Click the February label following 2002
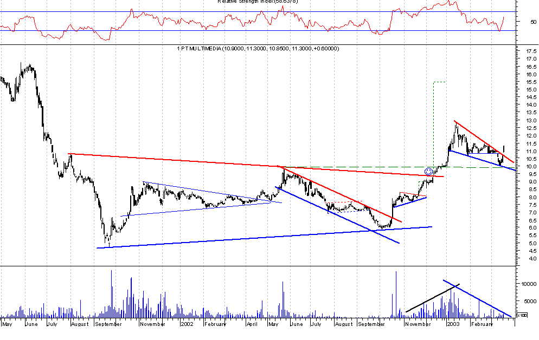The height and width of the screenshot is (340, 539). (215, 324)
